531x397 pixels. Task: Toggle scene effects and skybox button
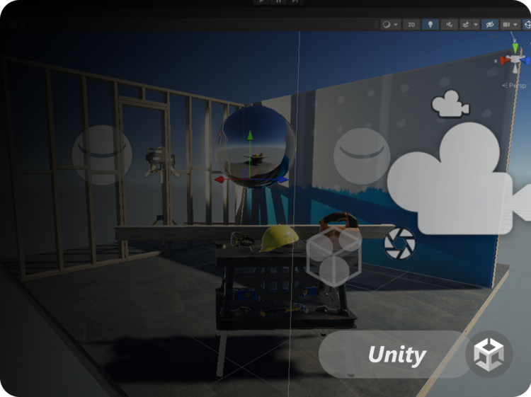point(466,24)
